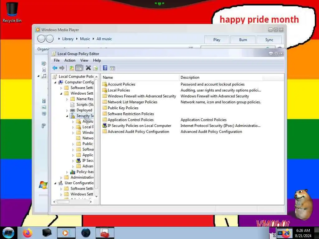Viewport: 319px width, 239px height.
Task: Collapse the Security Settings tree node
Action: pos(67,116)
